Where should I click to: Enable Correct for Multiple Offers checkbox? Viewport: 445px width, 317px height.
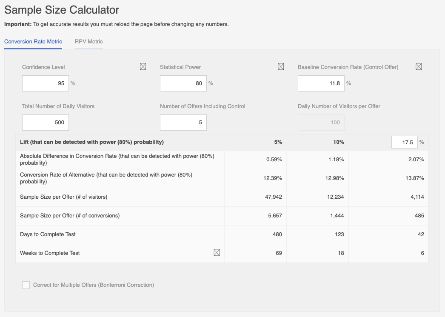coord(26,285)
